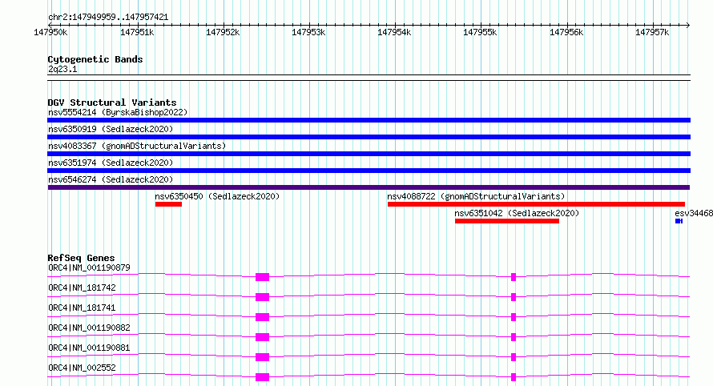Select the small exon of ORC4|NM_001190882

click(x=514, y=337)
